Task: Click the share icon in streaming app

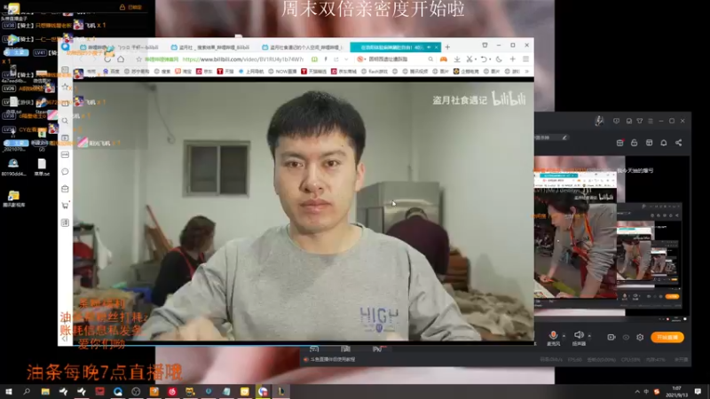Action: tap(678, 143)
